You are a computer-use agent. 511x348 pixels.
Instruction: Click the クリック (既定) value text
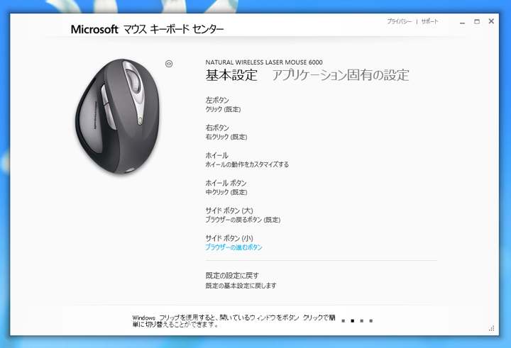(223, 109)
